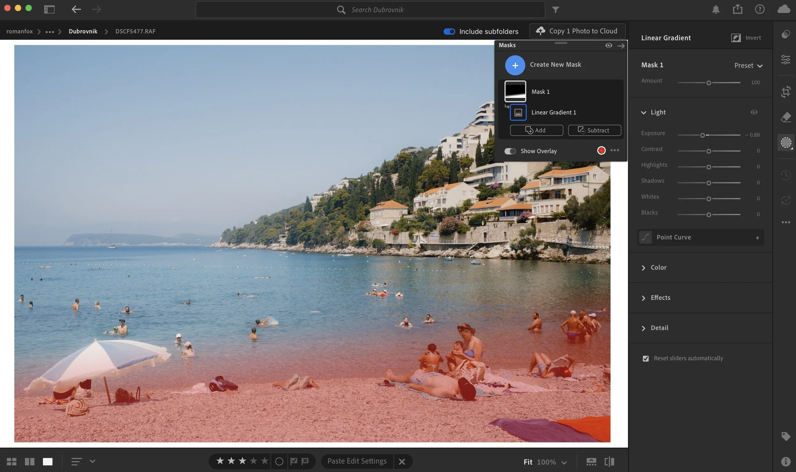Open the Versions history panel

785,175
